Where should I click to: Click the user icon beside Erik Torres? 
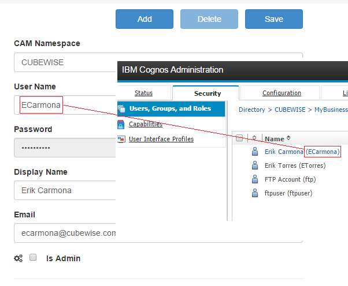click(x=255, y=165)
